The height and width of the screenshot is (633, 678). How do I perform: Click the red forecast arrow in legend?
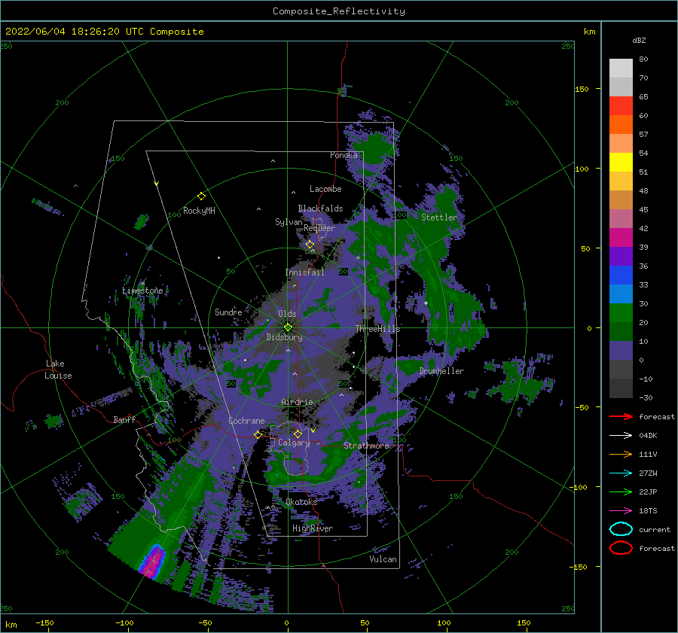pyautogui.click(x=621, y=416)
